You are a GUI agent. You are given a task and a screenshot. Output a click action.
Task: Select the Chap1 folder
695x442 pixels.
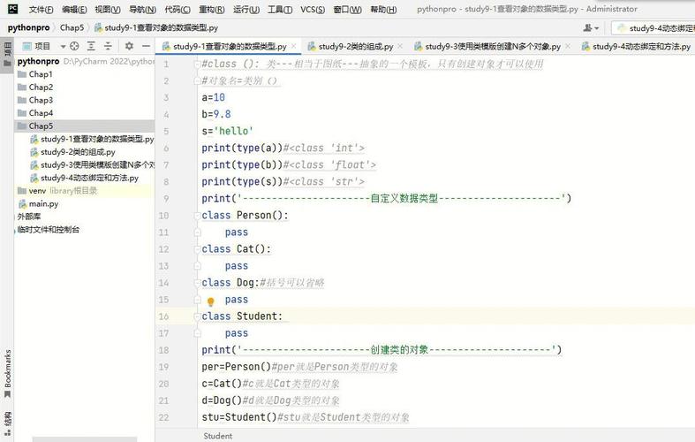click(x=85, y=74)
